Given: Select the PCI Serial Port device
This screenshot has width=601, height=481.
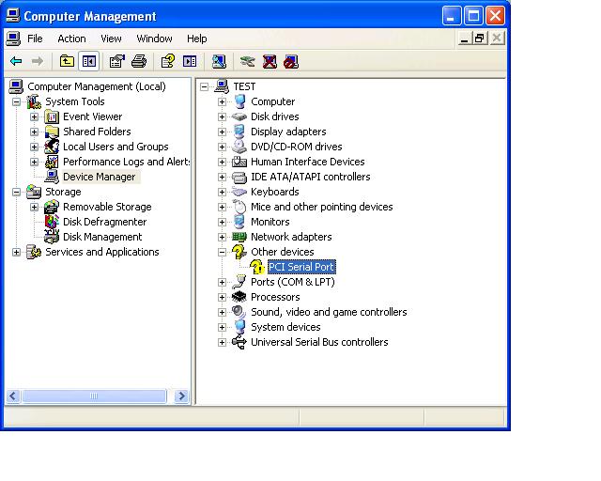Looking at the screenshot, I should tap(300, 267).
